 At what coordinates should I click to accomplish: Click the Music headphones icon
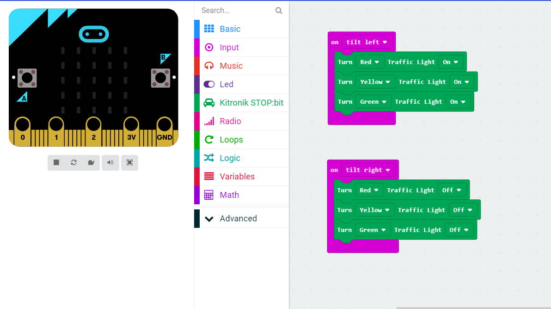209,65
